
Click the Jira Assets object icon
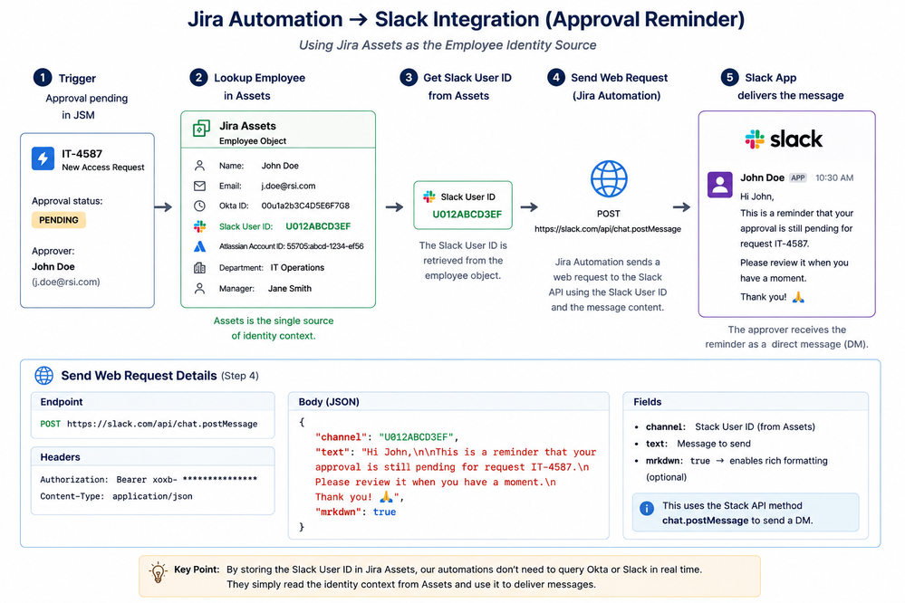(x=201, y=128)
